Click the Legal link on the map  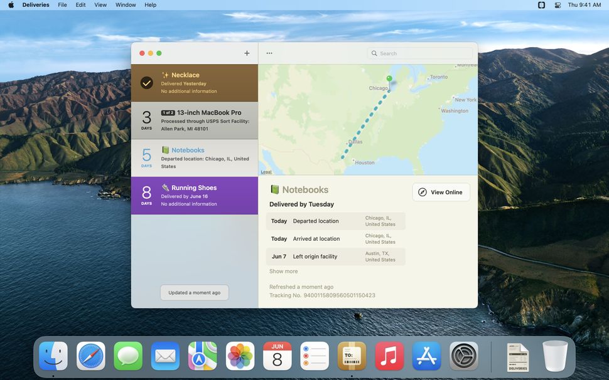[x=267, y=172]
